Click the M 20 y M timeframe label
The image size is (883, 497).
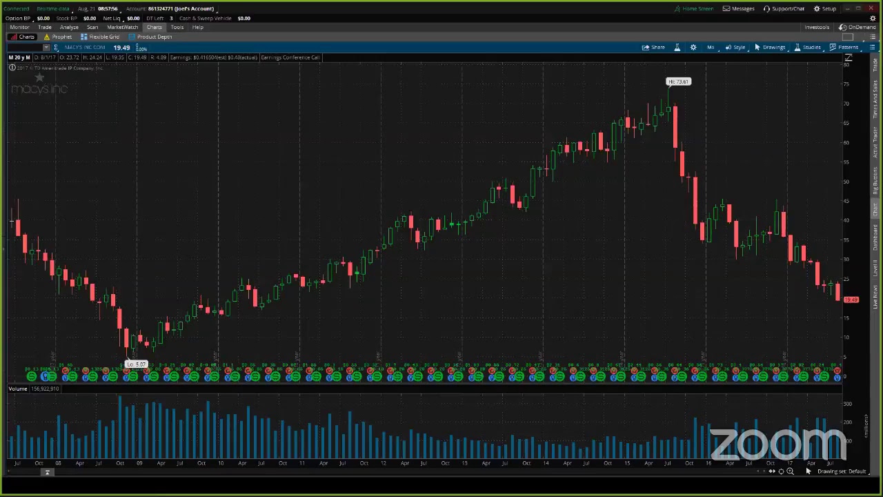[19, 57]
